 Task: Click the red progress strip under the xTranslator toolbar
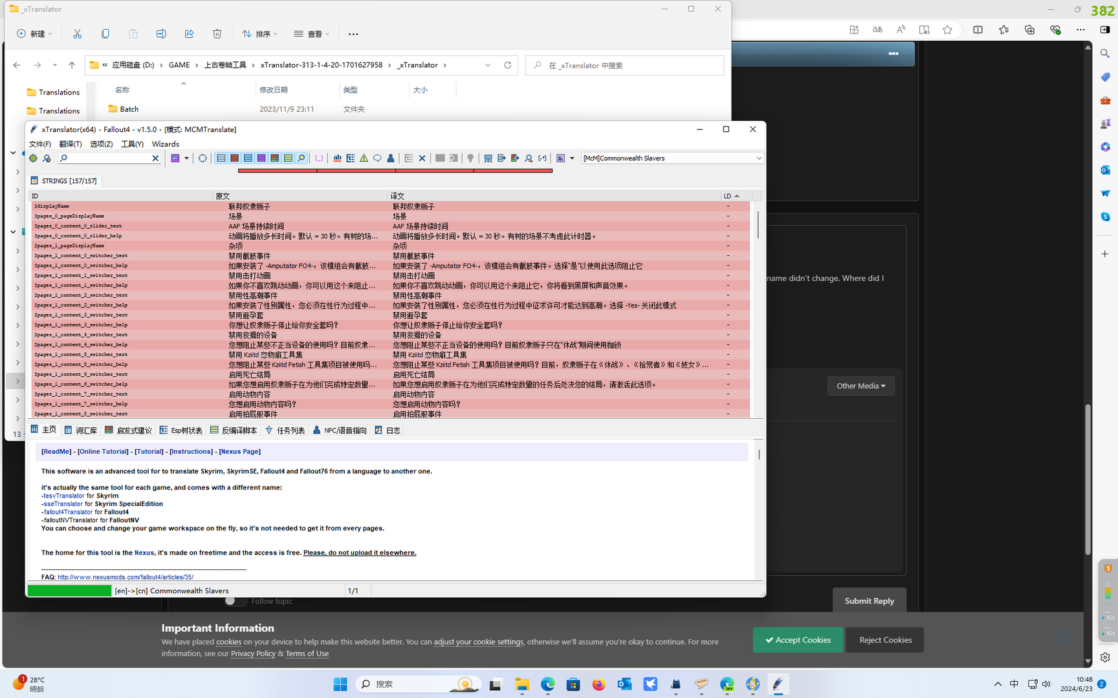click(395, 171)
